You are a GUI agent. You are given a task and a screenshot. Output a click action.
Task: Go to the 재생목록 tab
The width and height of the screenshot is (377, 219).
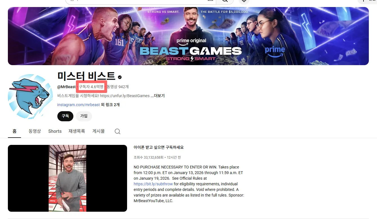(77, 131)
